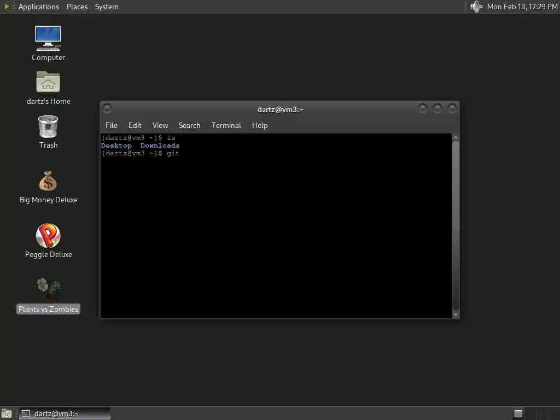The image size is (560, 420).
Task: Click the Desktop directory name in terminal output
Action: pyautogui.click(x=116, y=145)
